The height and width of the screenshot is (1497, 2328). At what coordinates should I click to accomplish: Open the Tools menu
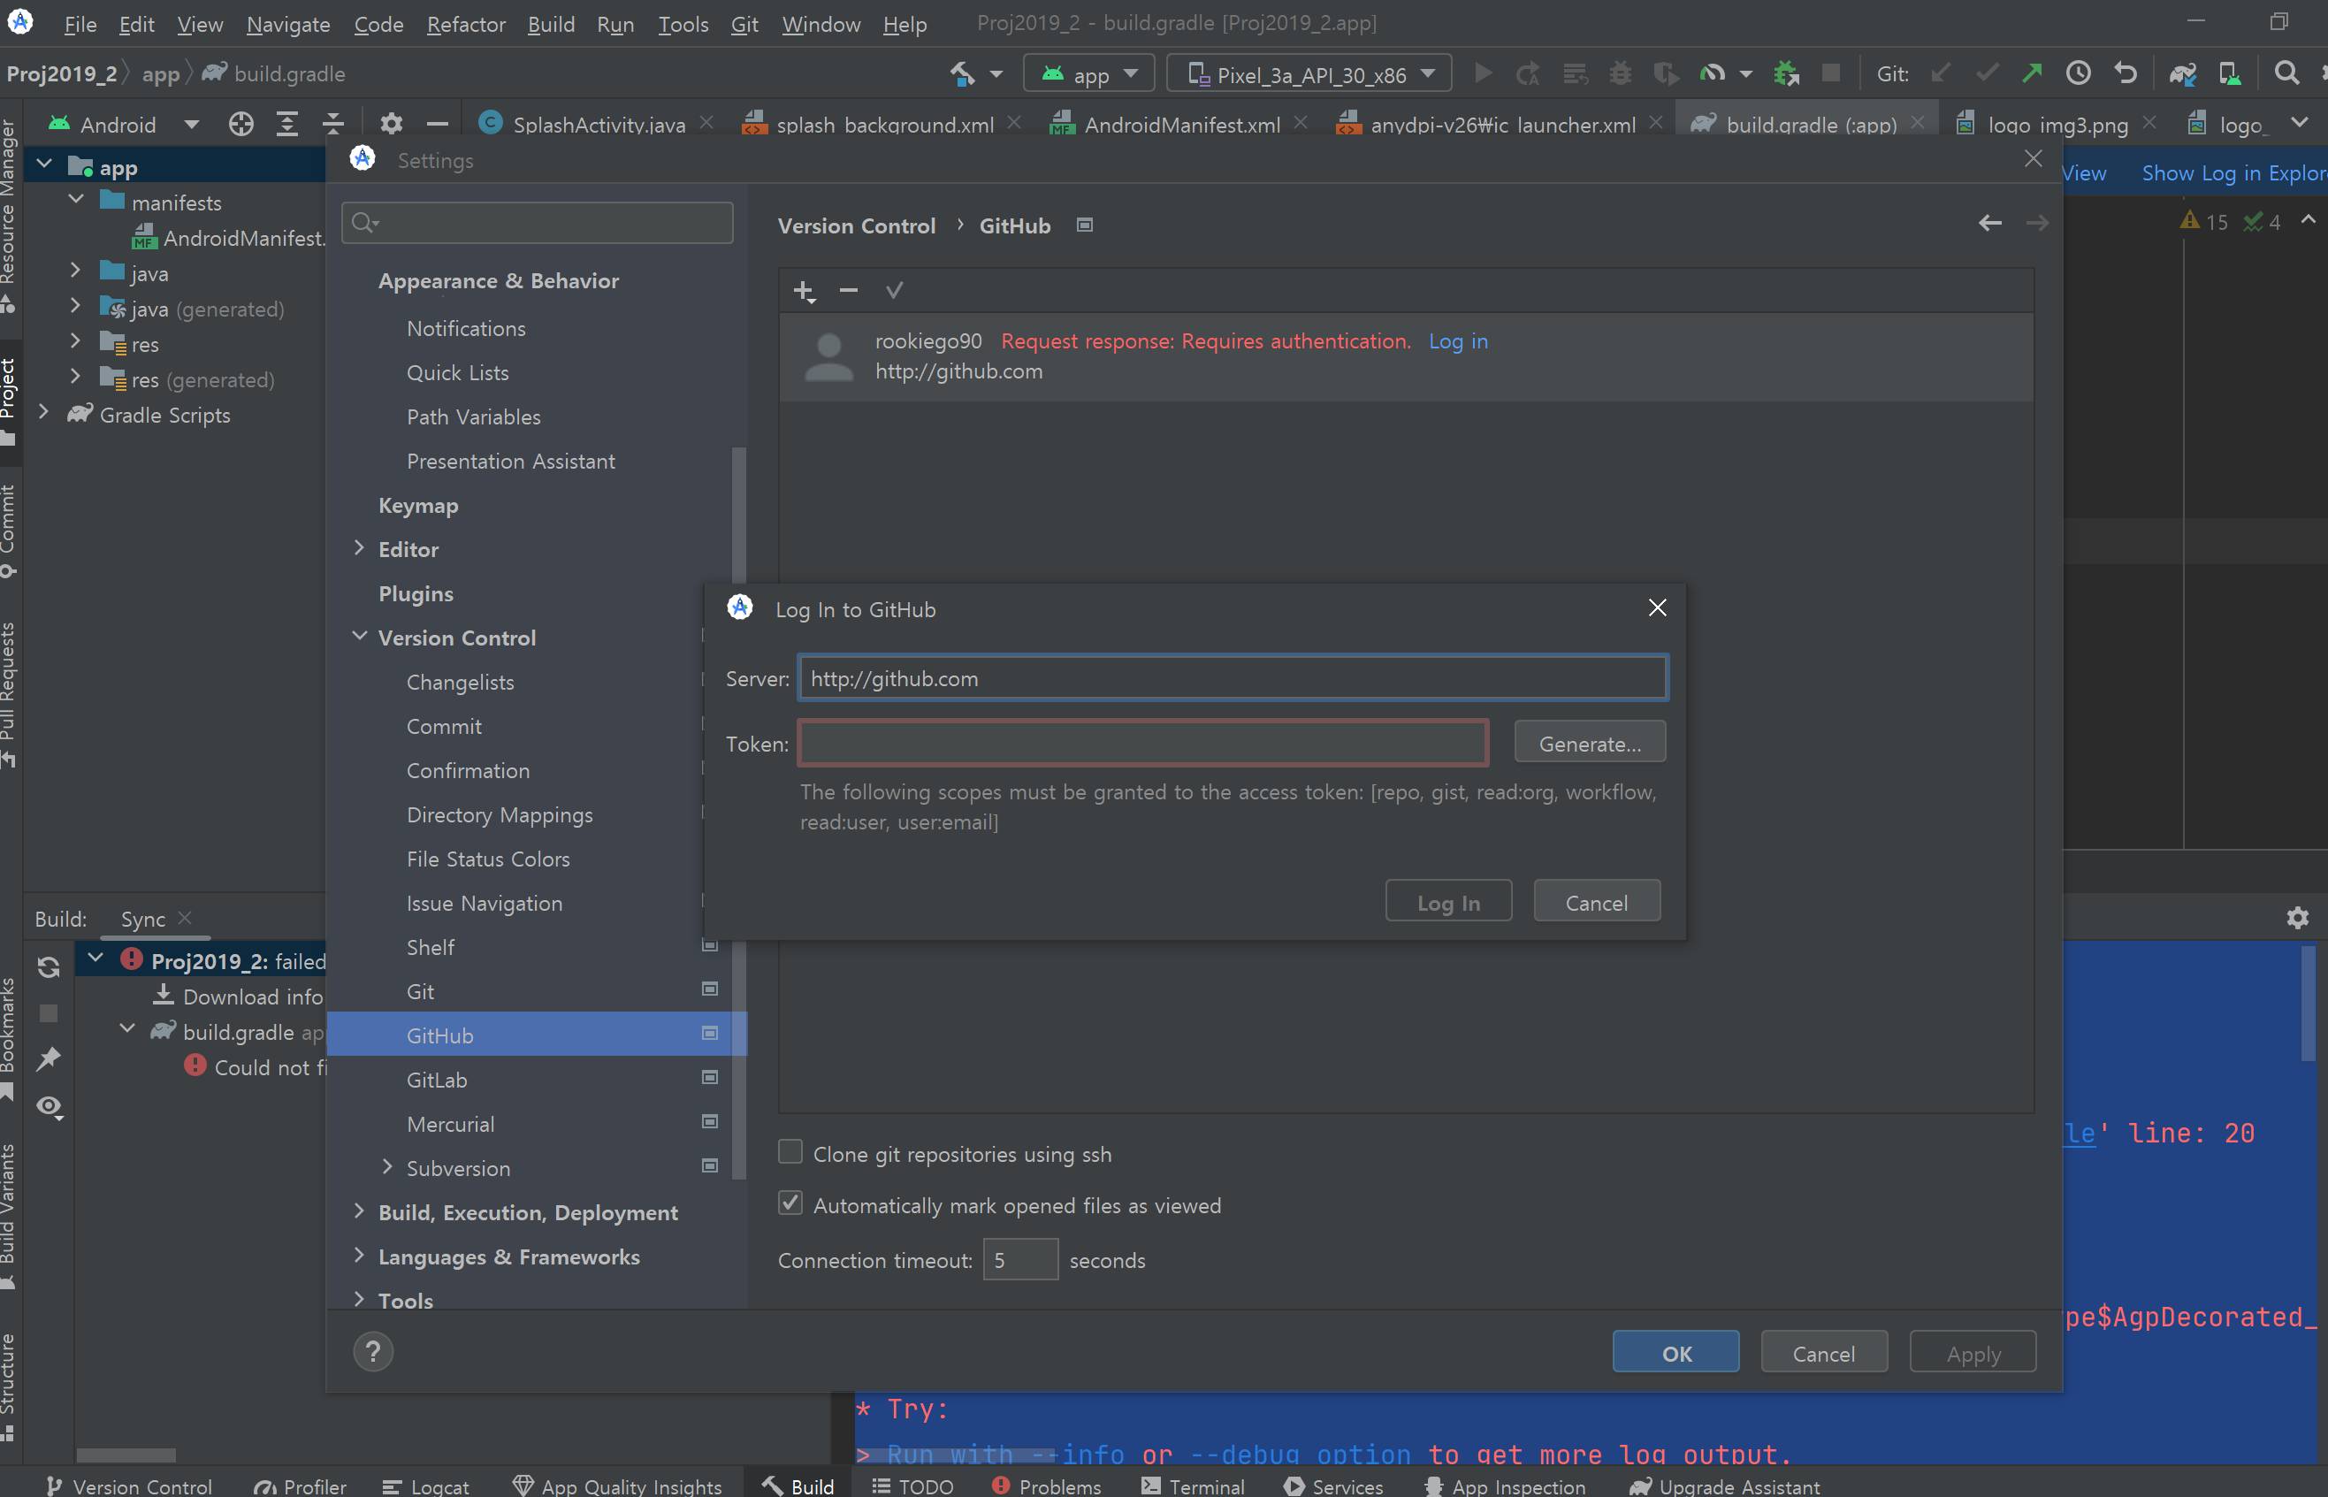click(x=683, y=24)
